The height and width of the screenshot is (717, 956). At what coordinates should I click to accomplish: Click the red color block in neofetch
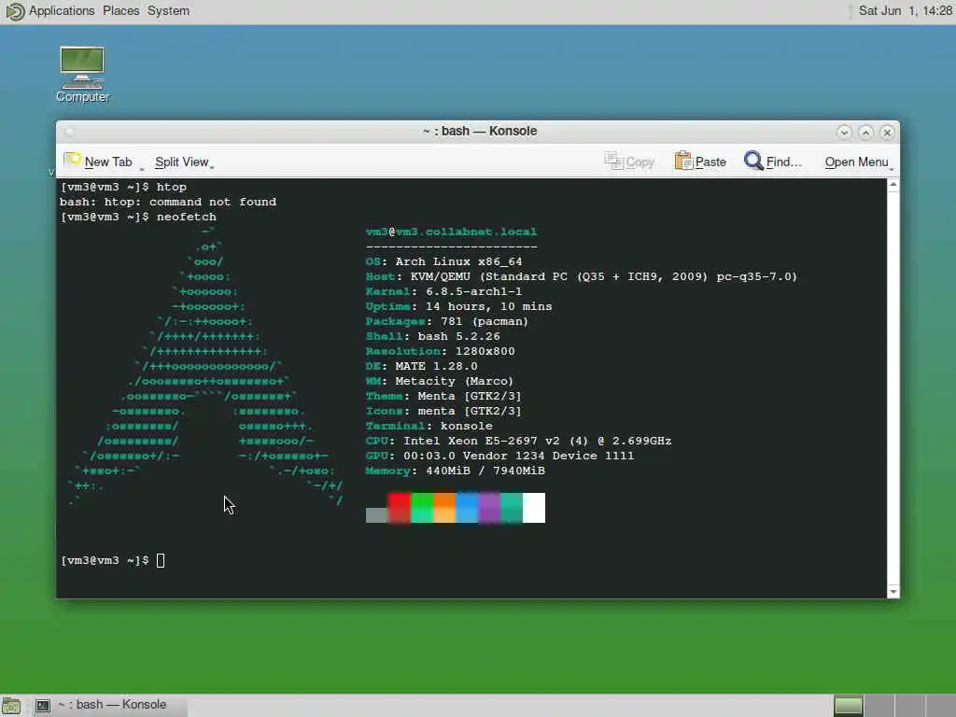[400, 508]
